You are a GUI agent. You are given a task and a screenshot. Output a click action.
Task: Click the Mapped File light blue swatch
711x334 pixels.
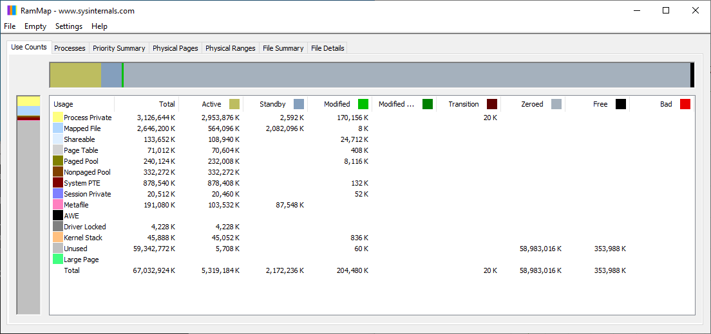pos(57,128)
